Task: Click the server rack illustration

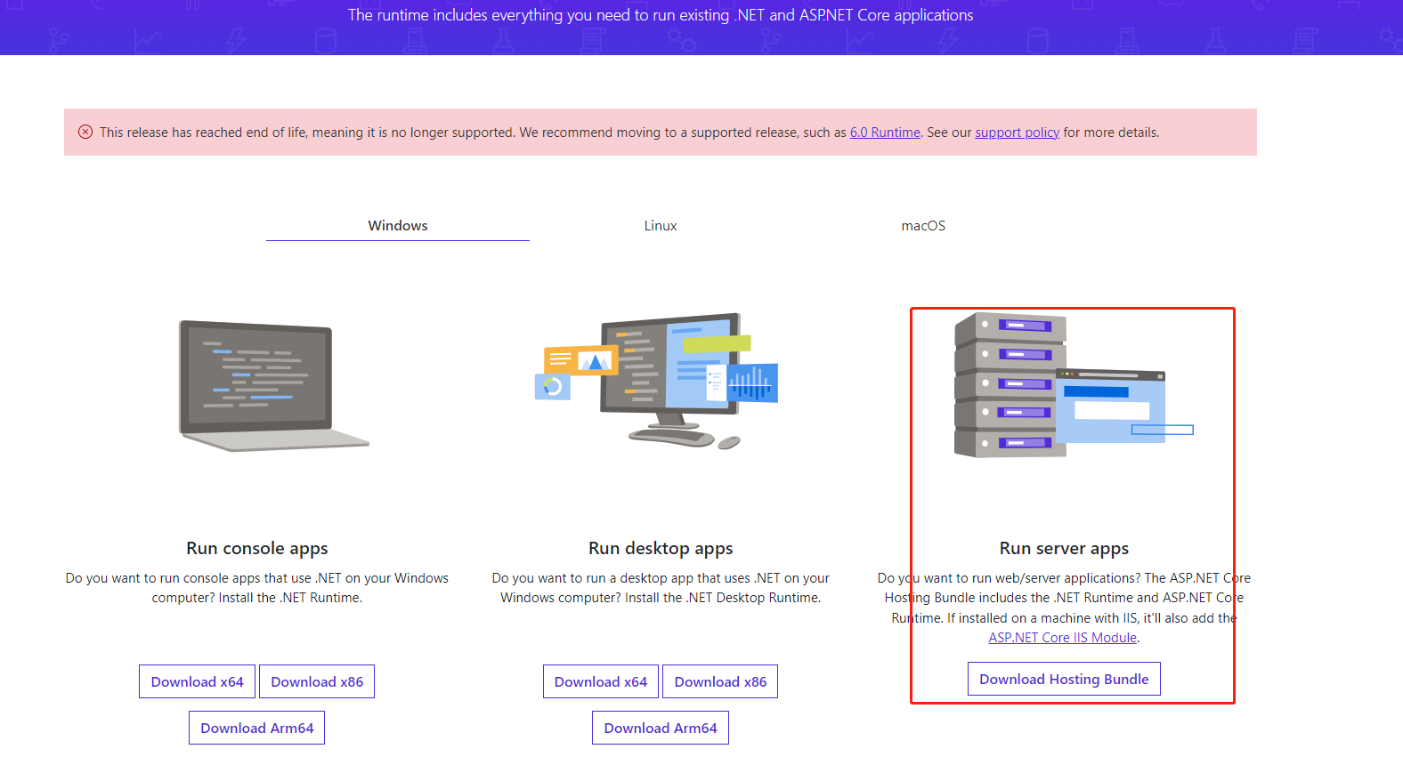Action: [x=1074, y=385]
